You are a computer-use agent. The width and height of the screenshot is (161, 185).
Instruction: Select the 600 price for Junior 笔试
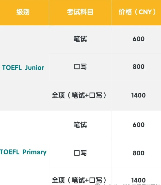138,39
